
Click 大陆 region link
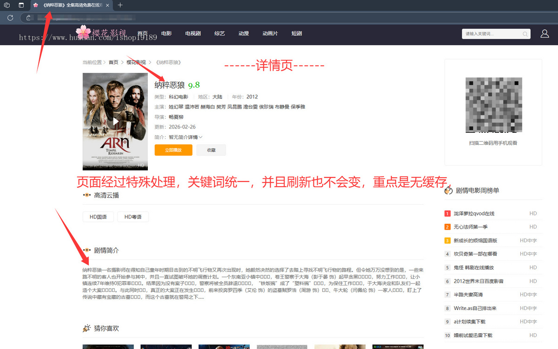(x=217, y=97)
